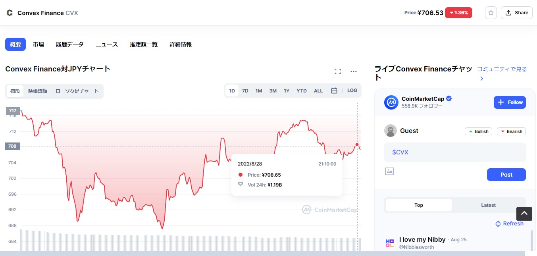
Task: Mark your sentiment as Bearish
Action: tap(511, 131)
